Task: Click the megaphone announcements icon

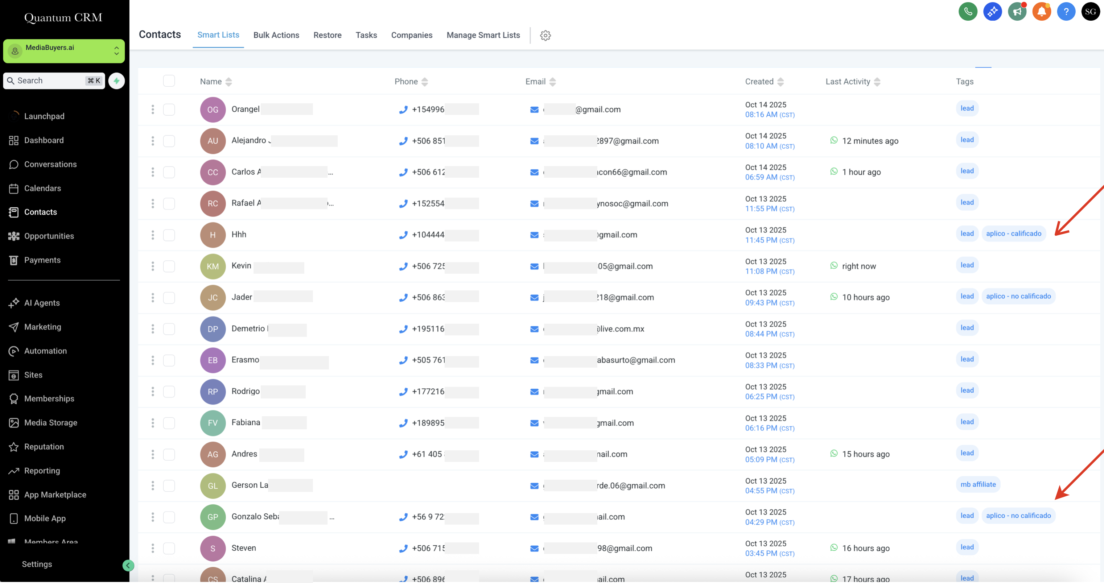Action: [1017, 12]
